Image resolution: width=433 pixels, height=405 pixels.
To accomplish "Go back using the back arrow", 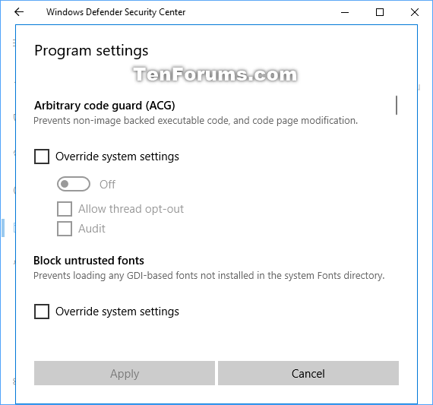I will pos(19,12).
